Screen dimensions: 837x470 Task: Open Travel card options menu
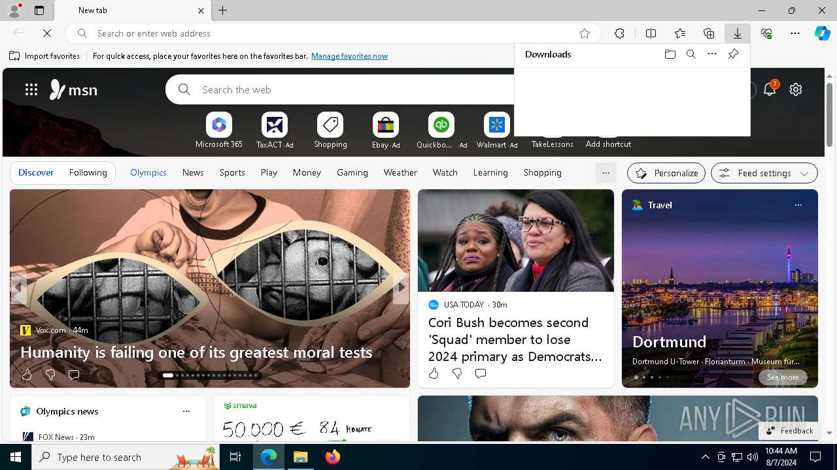click(798, 205)
